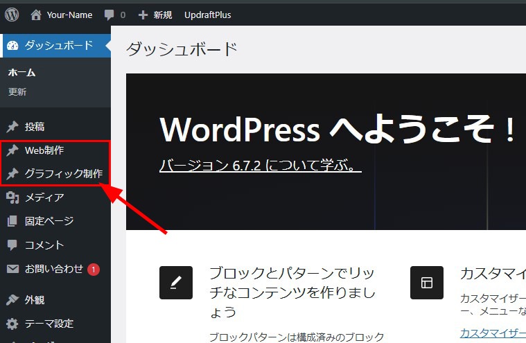Image resolution: width=526 pixels, height=343 pixels.
Task: Click the pencil edit icon tile
Action: point(176,283)
